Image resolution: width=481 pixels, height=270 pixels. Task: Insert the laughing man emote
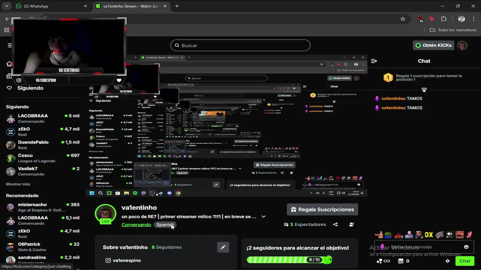click(x=459, y=235)
